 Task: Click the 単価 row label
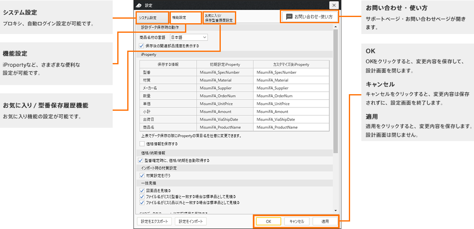(x=146, y=104)
